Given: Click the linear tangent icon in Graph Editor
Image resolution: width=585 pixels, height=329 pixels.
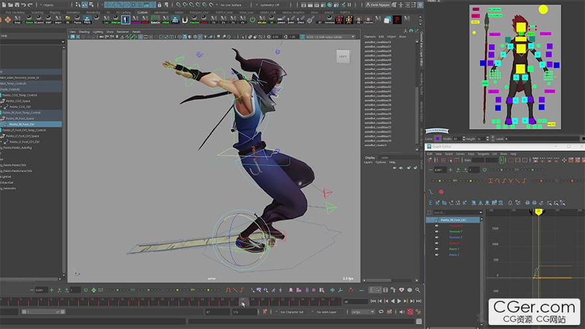Looking at the screenshot, I should click(x=517, y=181).
